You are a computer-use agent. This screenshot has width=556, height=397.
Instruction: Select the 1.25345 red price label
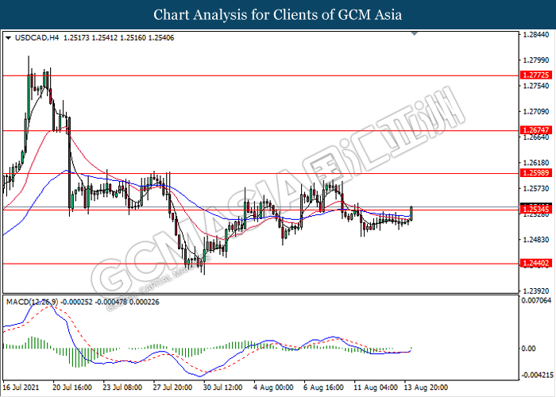(536, 210)
